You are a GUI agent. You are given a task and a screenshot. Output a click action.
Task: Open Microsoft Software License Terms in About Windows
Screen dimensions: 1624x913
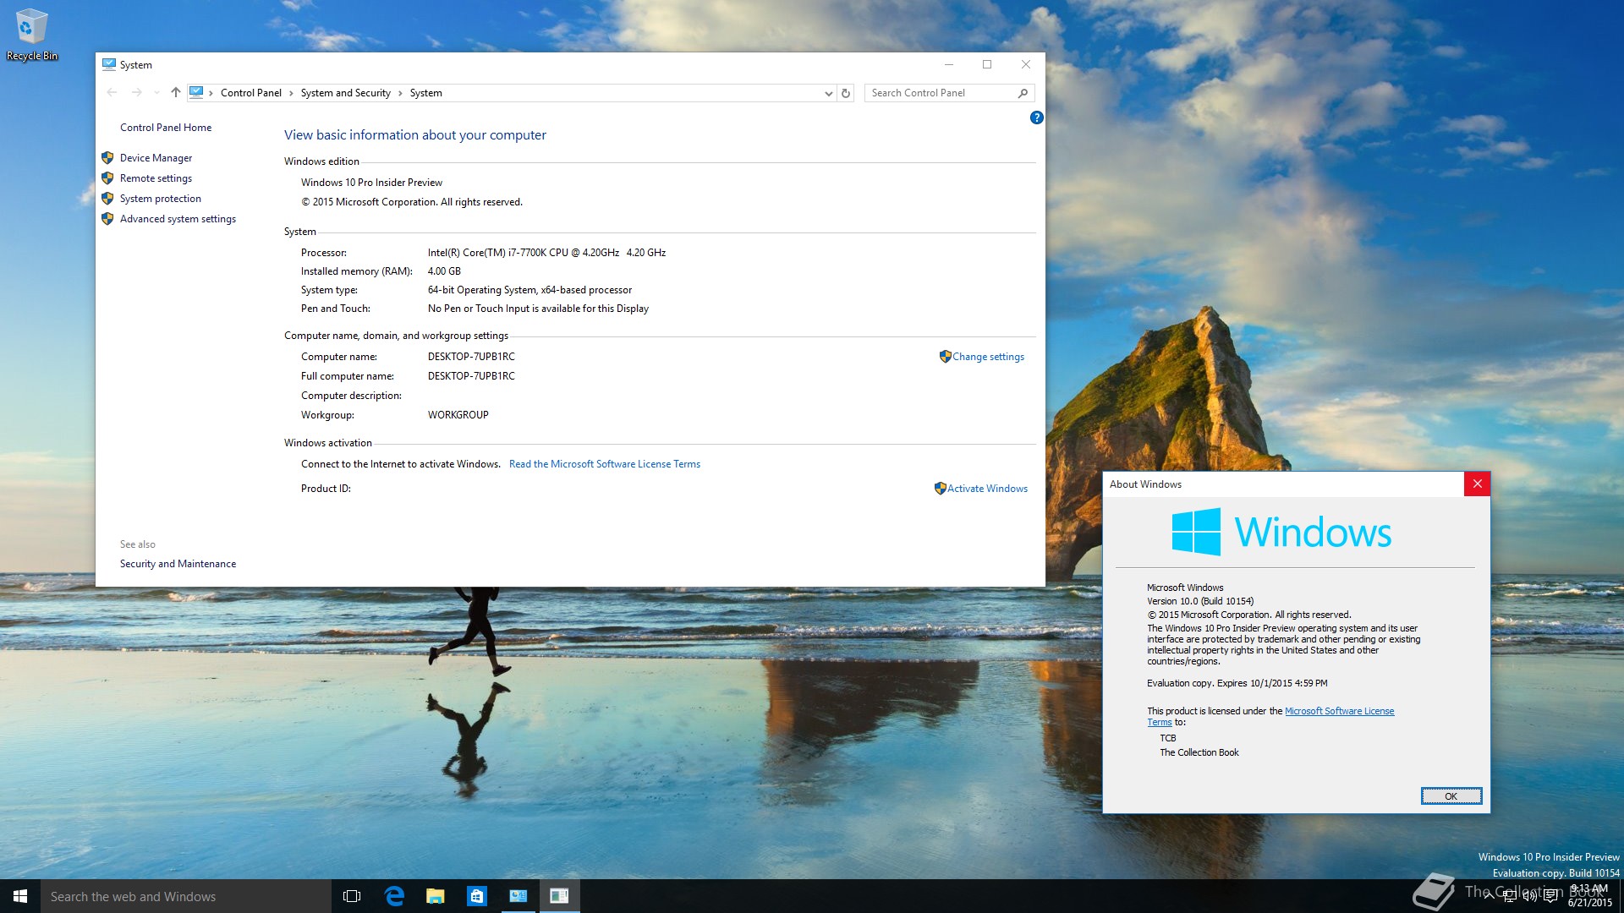1339,711
